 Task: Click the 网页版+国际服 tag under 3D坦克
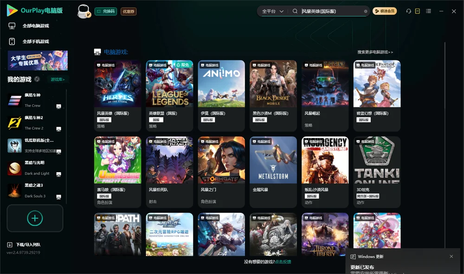(x=367, y=196)
